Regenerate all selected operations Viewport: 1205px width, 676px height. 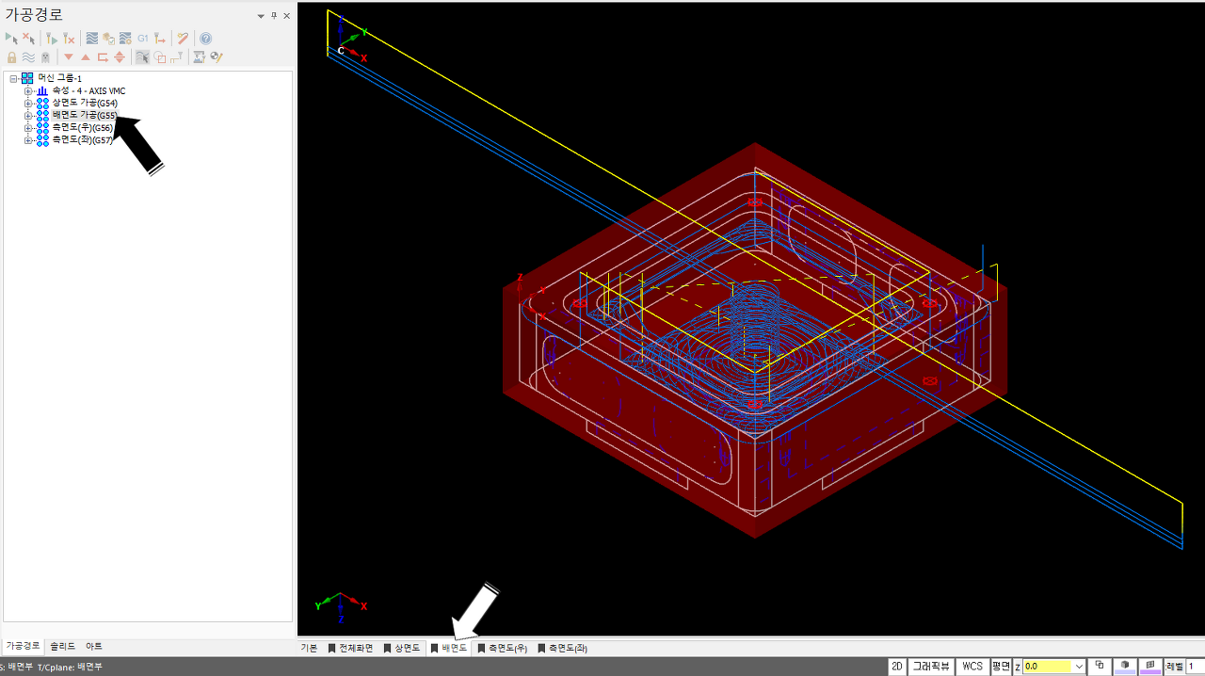point(52,39)
